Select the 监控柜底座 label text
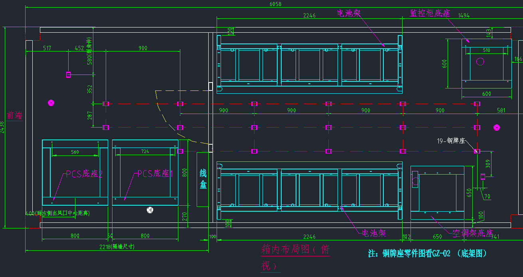 pyautogui.click(x=430, y=14)
